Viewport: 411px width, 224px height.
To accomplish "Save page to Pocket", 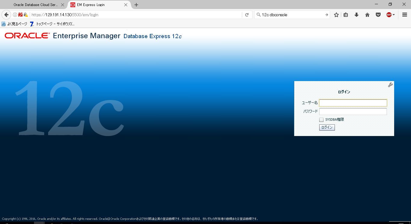I will [x=378, y=15].
